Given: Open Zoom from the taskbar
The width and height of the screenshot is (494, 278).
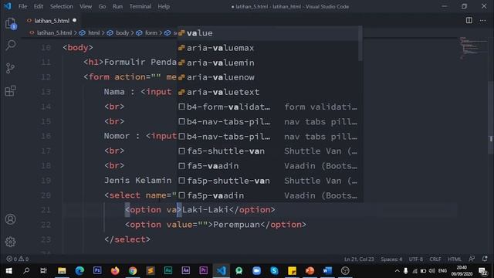Looking at the screenshot, I should [x=256, y=271].
